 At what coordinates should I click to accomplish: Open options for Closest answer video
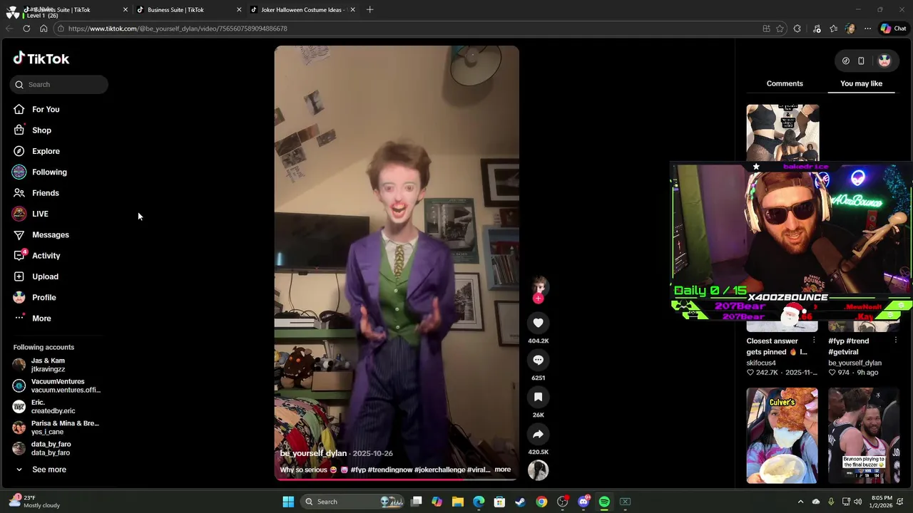[814, 341]
